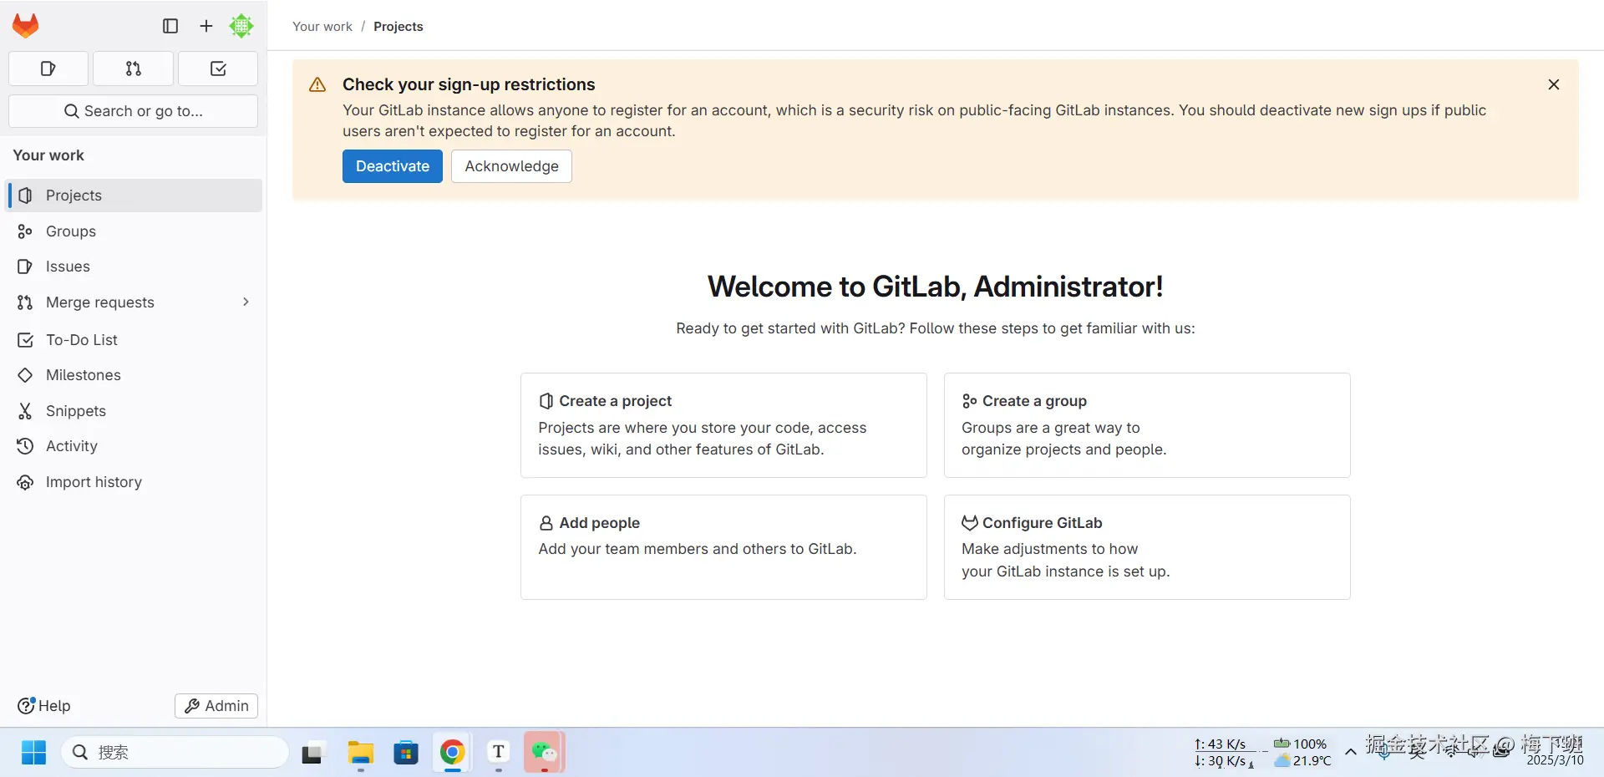Viewport: 1604px width, 777px height.
Task: Click the Your work breadcrumb
Action: click(322, 27)
